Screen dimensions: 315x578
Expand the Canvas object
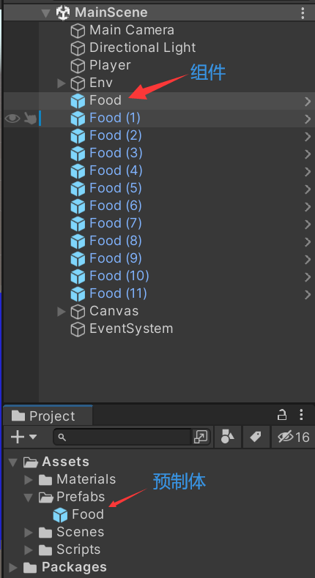(62, 312)
